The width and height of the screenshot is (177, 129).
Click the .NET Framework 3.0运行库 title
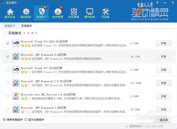44,108
